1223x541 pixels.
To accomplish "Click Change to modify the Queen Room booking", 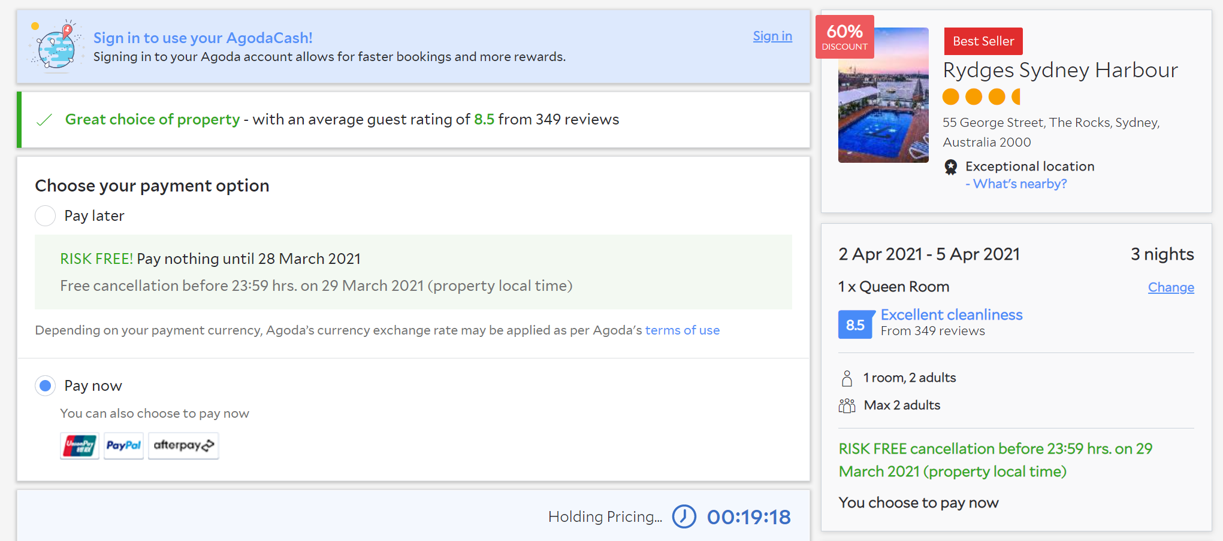I will click(1170, 287).
